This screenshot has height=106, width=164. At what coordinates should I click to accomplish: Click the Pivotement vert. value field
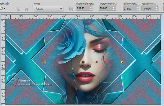click(x=105, y=8)
